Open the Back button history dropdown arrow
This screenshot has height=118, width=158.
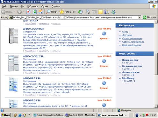point(15,12)
